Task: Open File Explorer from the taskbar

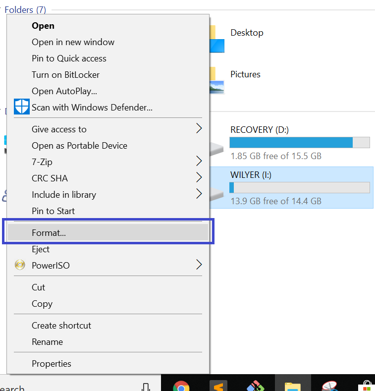Action: tap(293, 386)
